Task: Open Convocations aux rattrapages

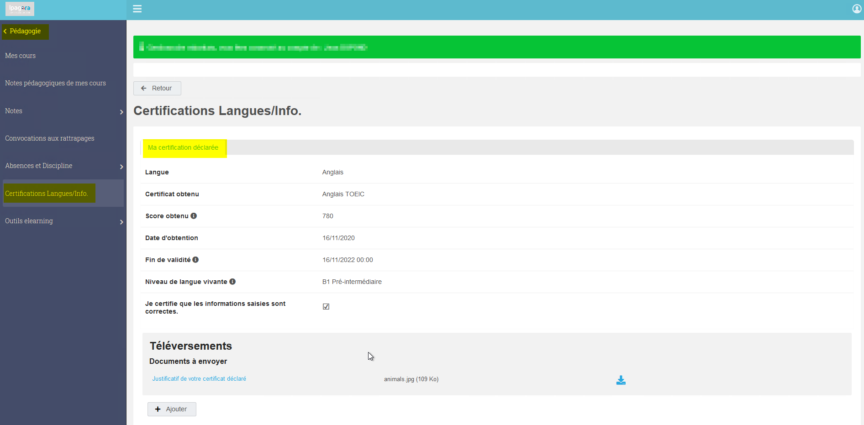Action: point(49,138)
